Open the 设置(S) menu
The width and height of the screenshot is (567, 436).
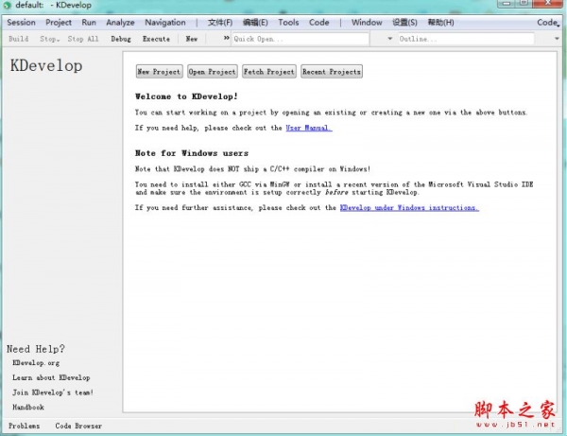click(x=404, y=23)
